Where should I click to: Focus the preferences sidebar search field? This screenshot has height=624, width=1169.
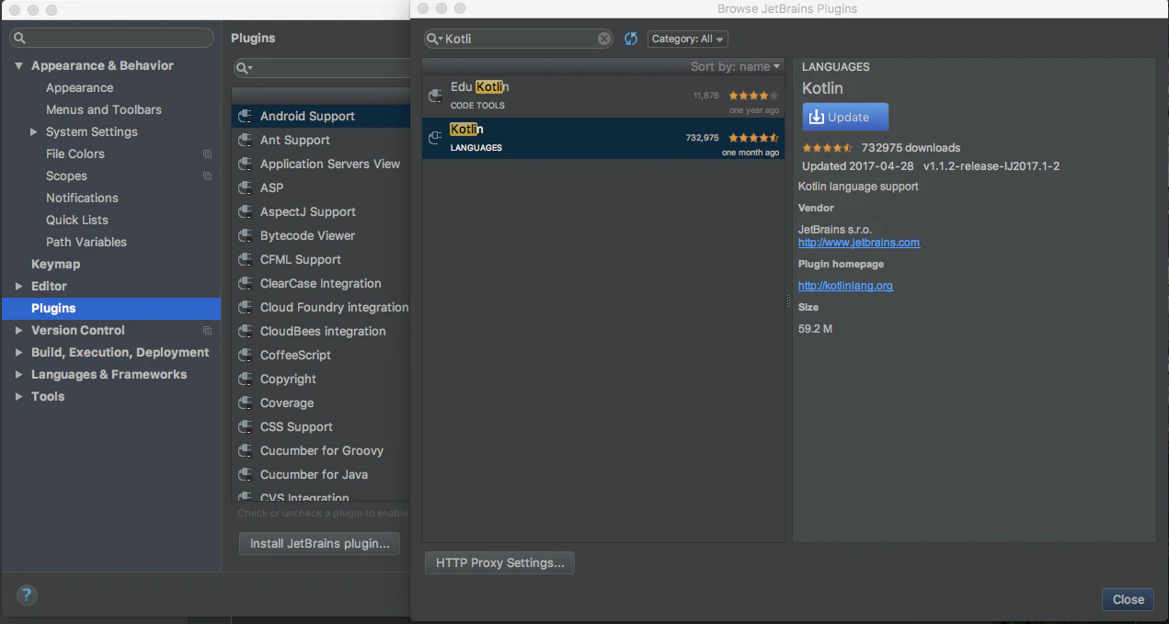click(111, 38)
